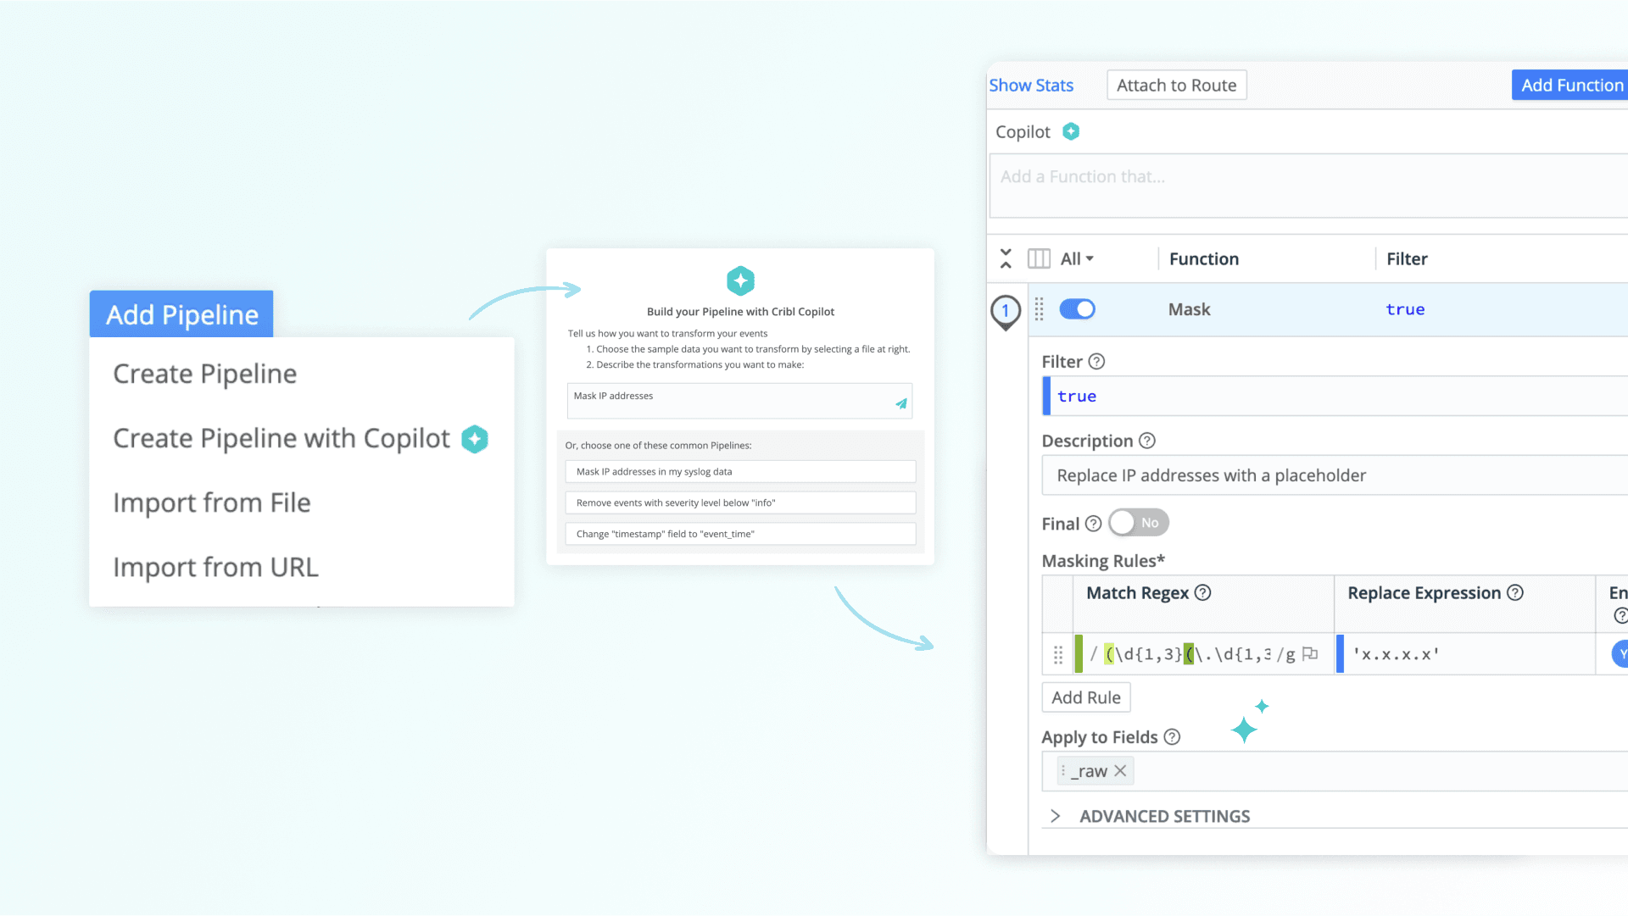Click the Add Rule button
Viewport: 1628px width, 916px height.
pyautogui.click(x=1085, y=697)
